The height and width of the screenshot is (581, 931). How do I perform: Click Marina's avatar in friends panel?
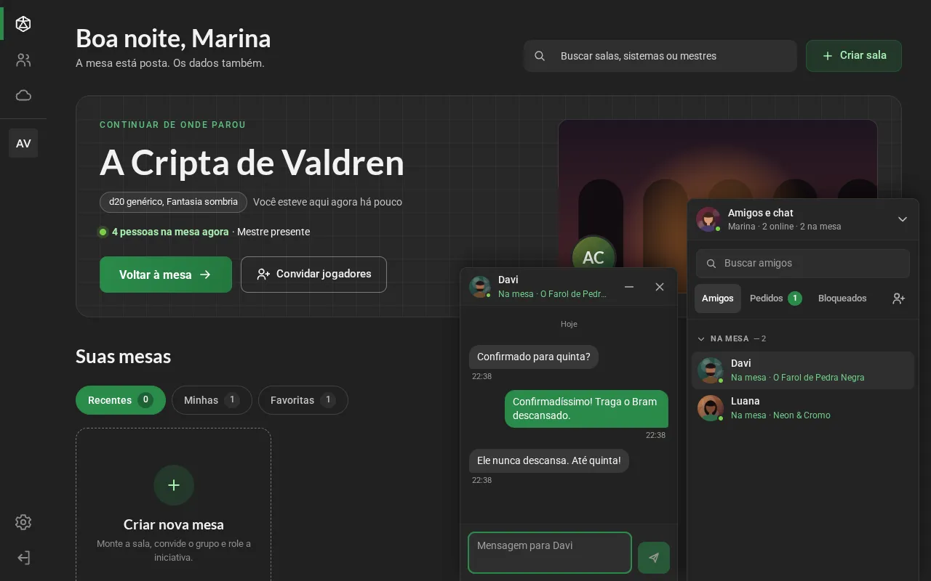point(708,219)
